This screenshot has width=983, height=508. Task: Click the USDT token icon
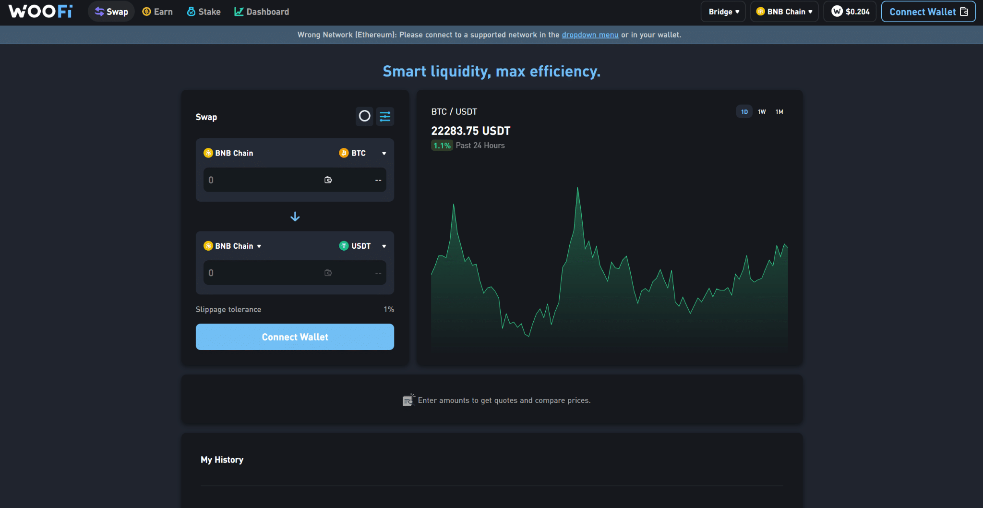tap(344, 246)
